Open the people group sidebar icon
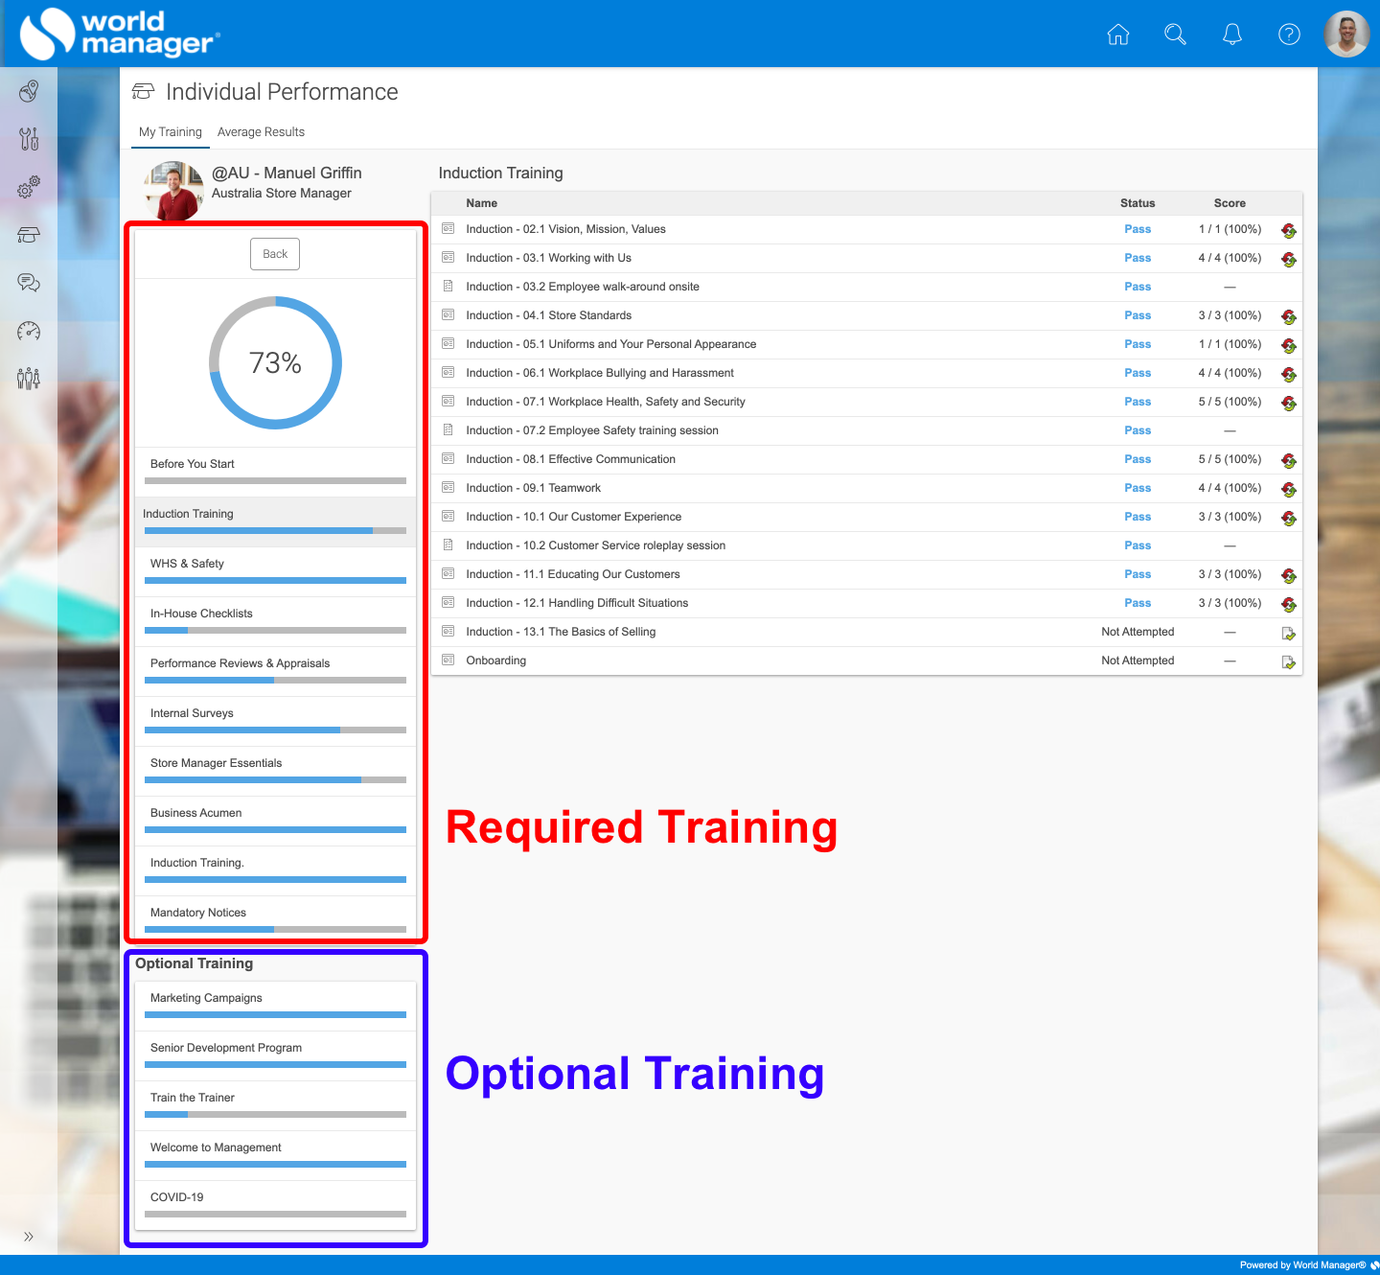 (29, 379)
